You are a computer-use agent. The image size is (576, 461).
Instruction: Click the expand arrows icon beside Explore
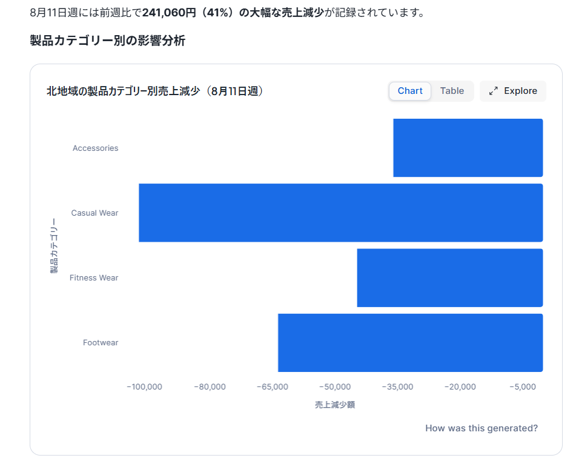(494, 91)
